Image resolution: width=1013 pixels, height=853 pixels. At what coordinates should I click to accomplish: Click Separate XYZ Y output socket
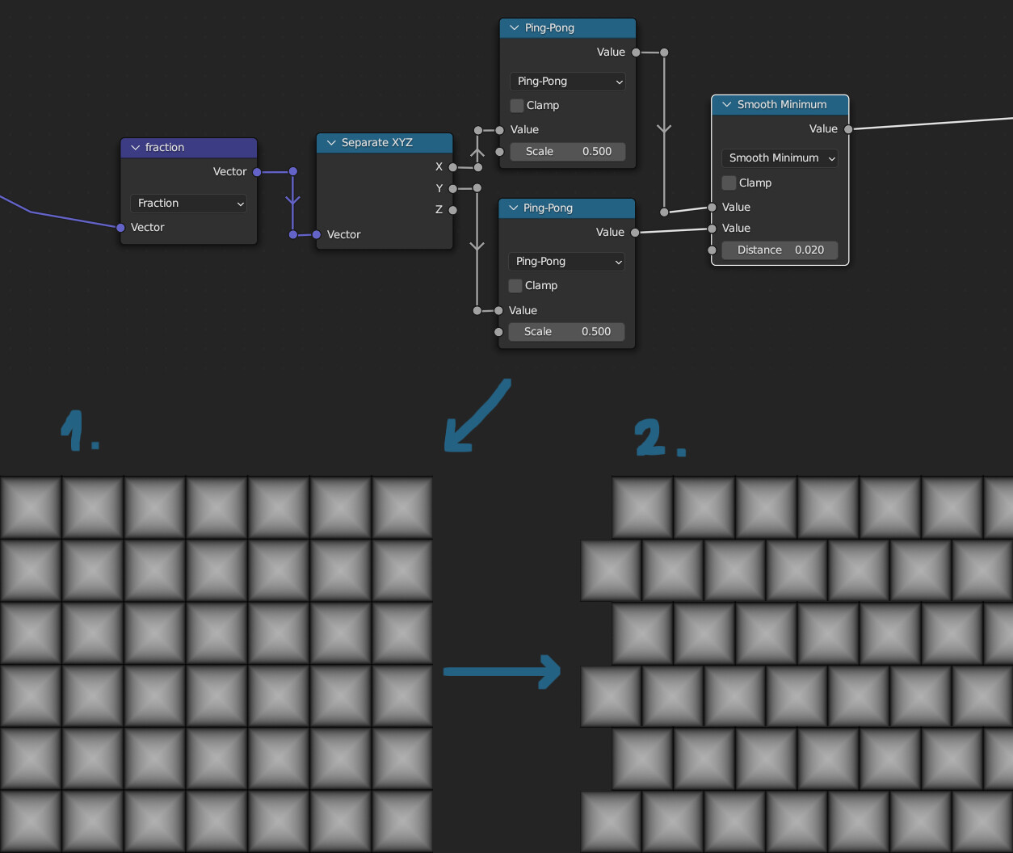[x=453, y=189]
